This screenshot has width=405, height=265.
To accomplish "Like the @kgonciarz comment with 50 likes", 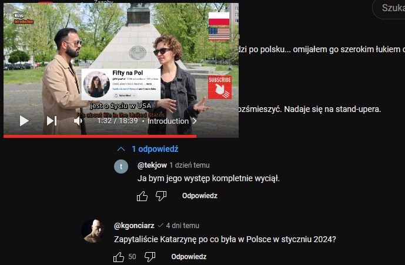I will click(119, 257).
